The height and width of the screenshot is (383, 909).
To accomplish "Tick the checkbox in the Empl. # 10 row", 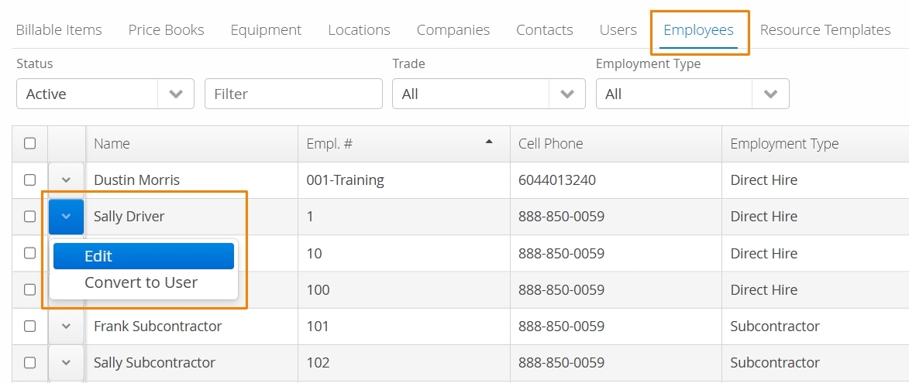I will point(29,253).
